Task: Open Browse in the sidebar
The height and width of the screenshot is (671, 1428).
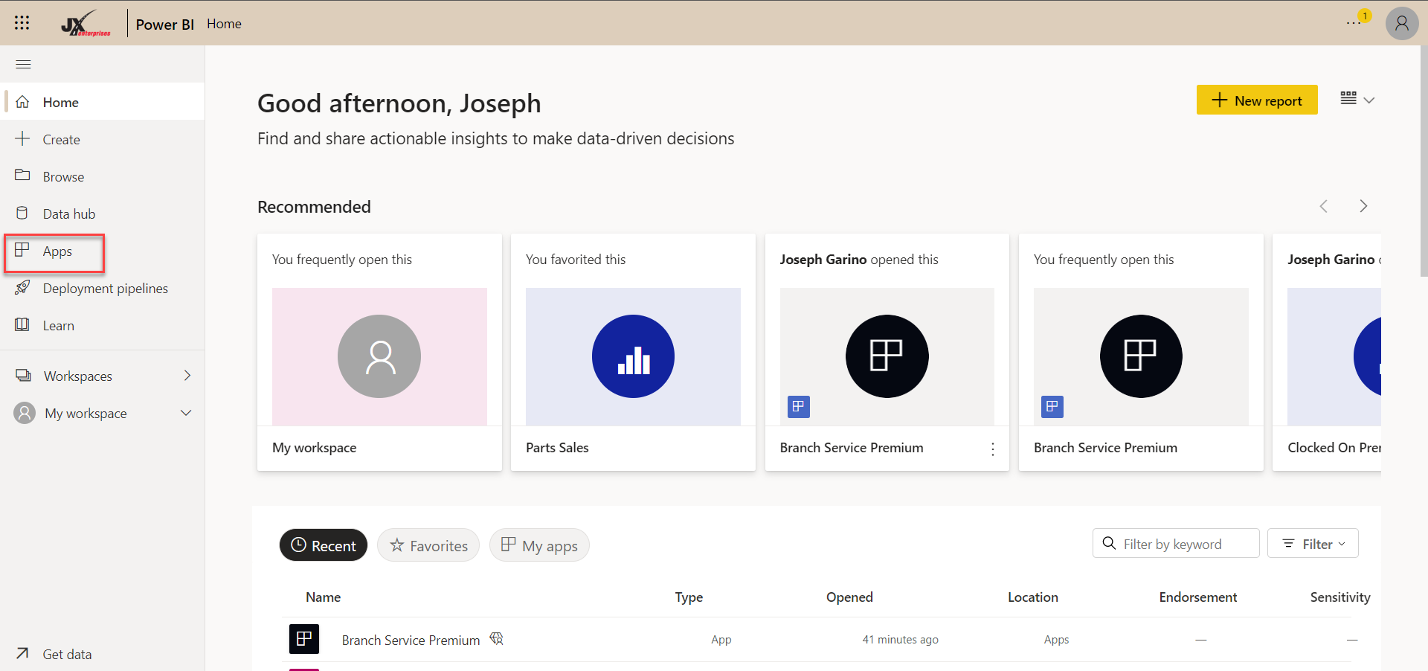Action: point(103,176)
